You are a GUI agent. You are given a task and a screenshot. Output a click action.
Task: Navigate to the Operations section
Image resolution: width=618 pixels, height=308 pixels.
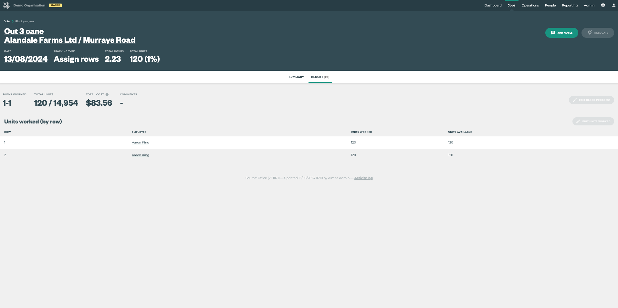(529, 5)
